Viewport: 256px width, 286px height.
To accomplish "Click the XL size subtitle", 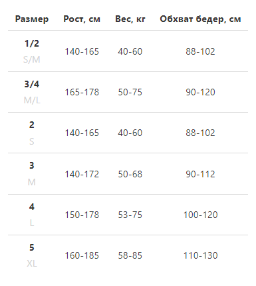I will pyautogui.click(x=32, y=264).
